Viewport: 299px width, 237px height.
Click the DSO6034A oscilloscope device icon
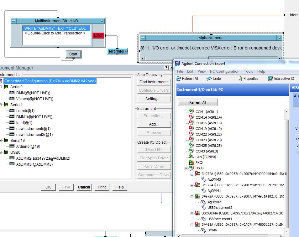(x=198, y=213)
